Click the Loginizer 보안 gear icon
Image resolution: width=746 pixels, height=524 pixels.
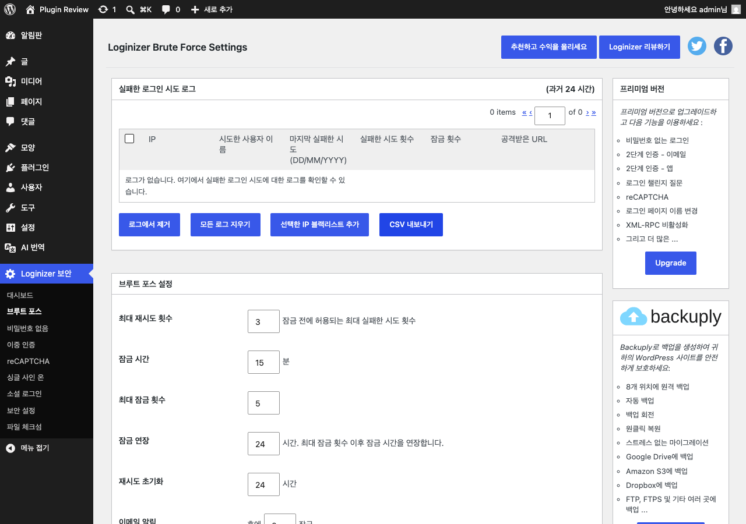click(x=10, y=274)
